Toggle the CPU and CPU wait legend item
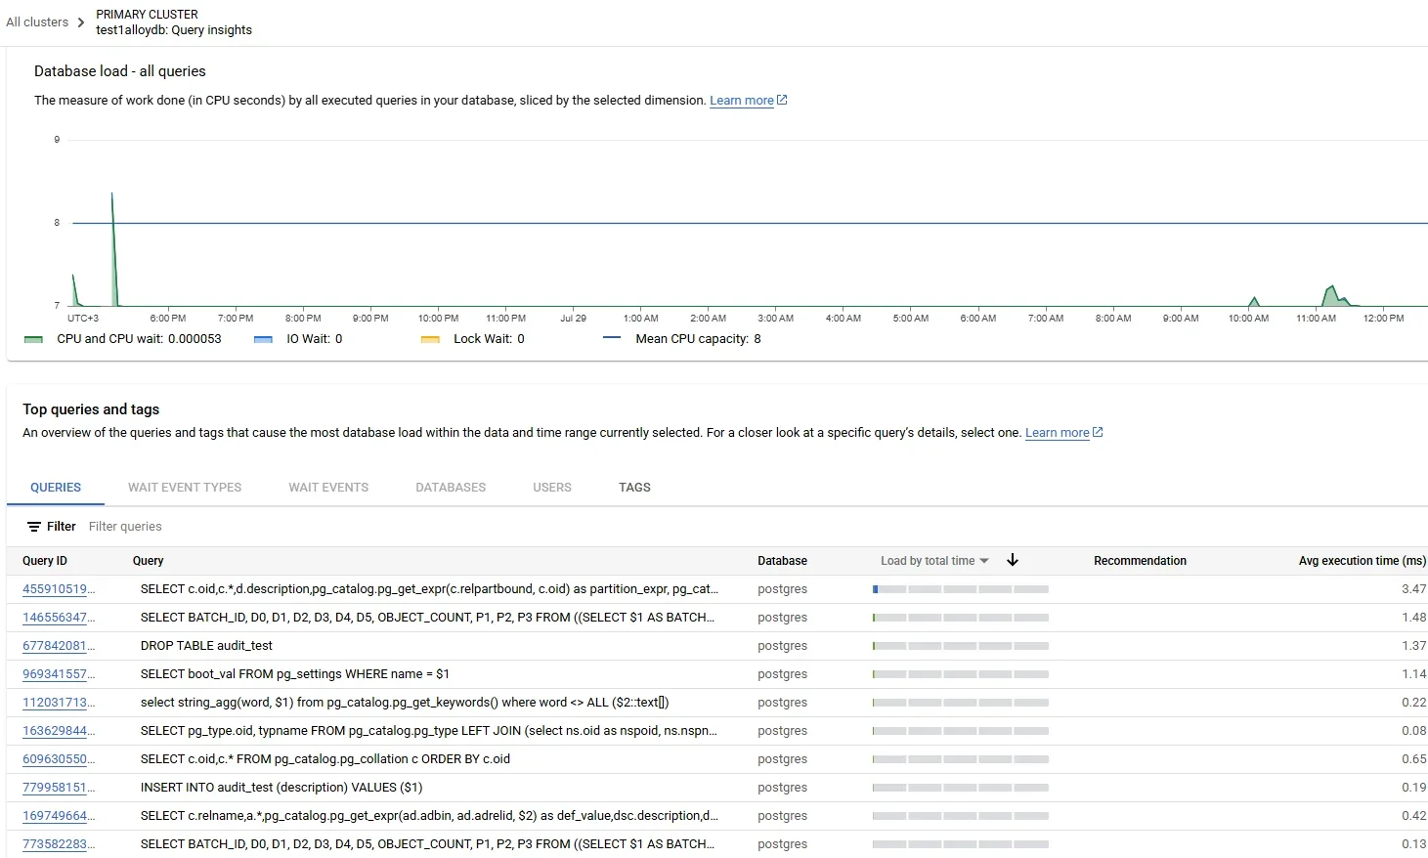1428x858 pixels. click(33, 338)
